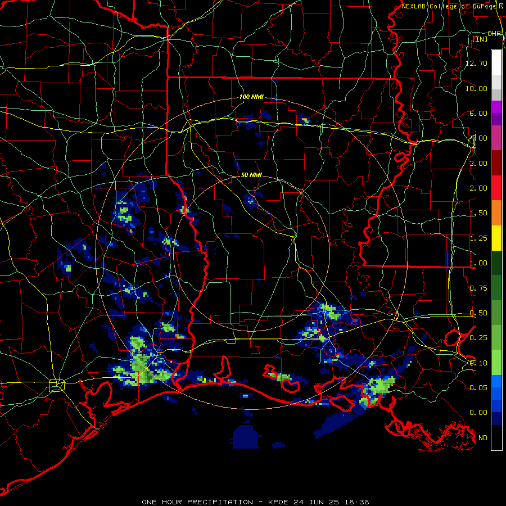Click the 0.00 legend value
The height and width of the screenshot is (506, 506).
pyautogui.click(x=478, y=413)
